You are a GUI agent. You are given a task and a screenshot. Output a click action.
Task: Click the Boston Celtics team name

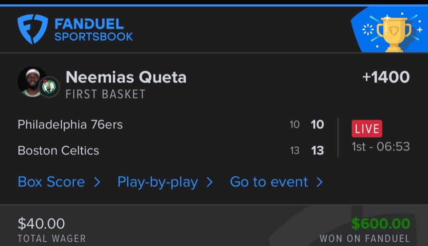[x=58, y=151]
